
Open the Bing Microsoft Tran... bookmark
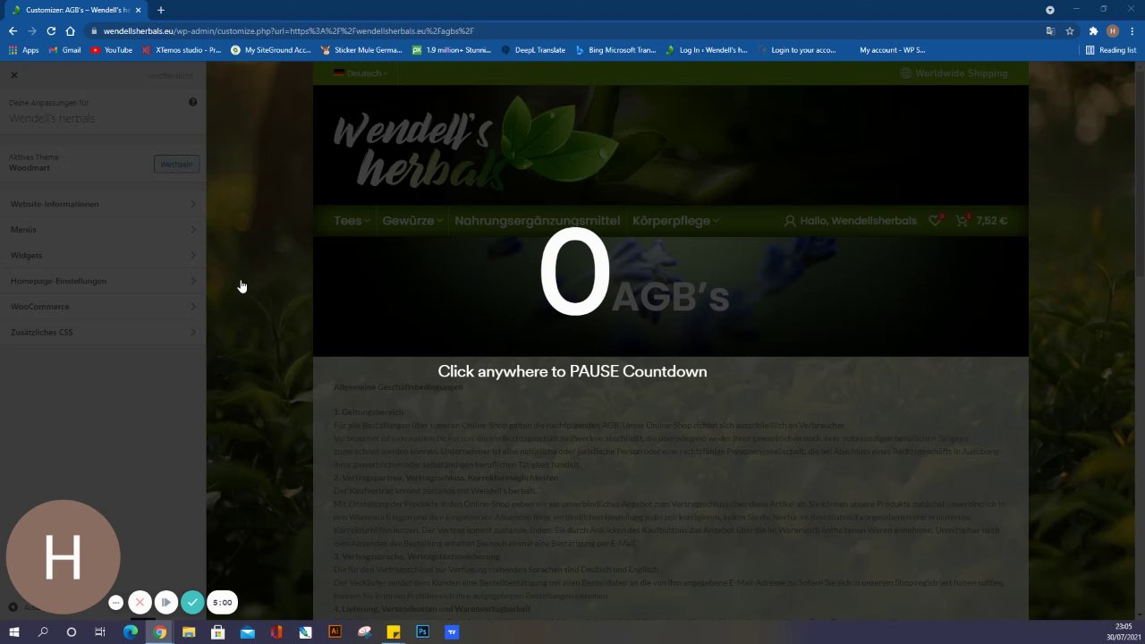(615, 50)
